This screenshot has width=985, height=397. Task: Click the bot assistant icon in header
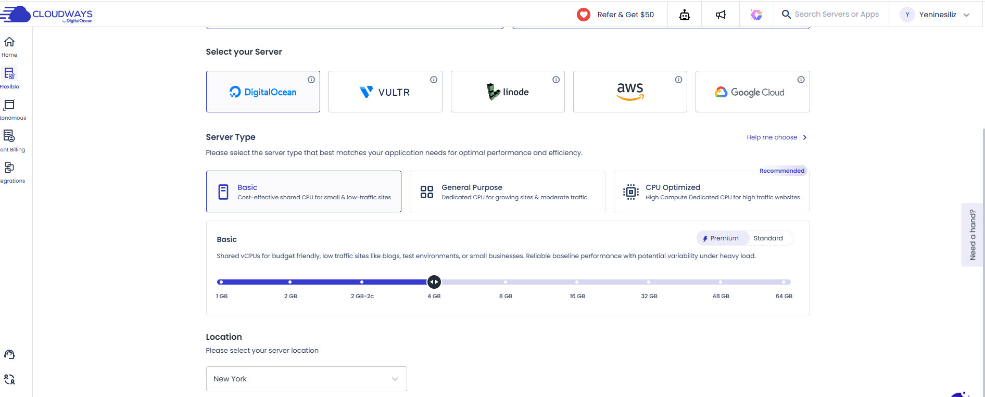tap(684, 15)
